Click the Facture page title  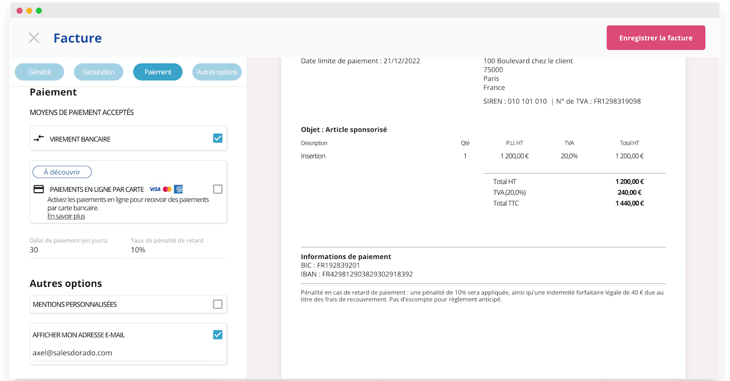[x=78, y=38]
